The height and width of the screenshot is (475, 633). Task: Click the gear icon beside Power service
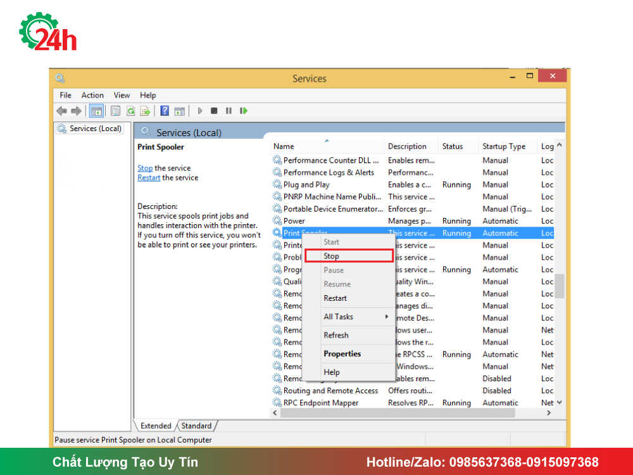[277, 221]
